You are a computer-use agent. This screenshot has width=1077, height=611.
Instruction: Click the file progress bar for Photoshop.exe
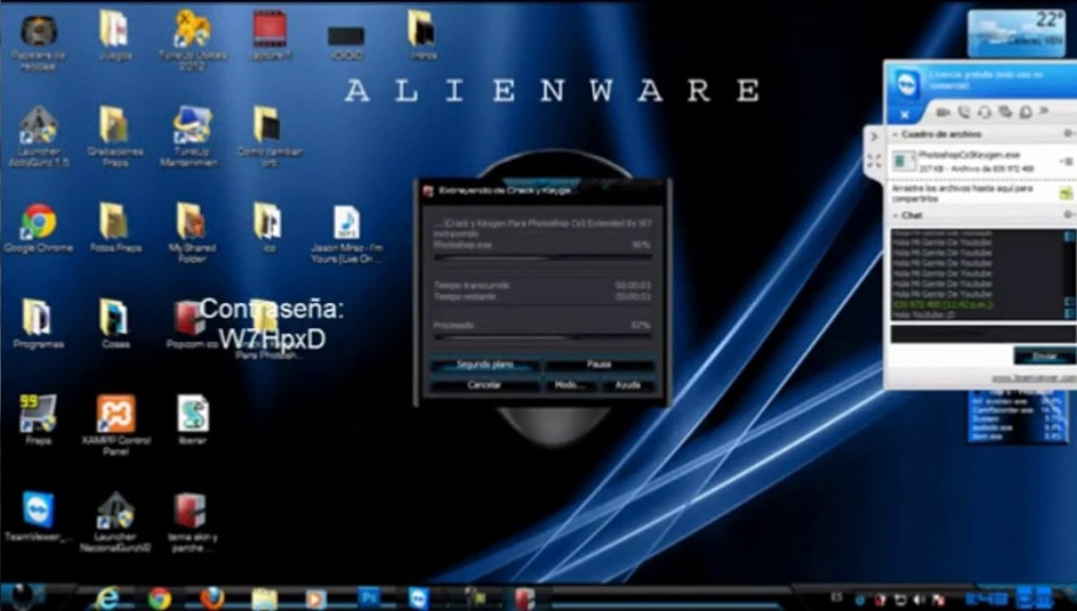(543, 257)
